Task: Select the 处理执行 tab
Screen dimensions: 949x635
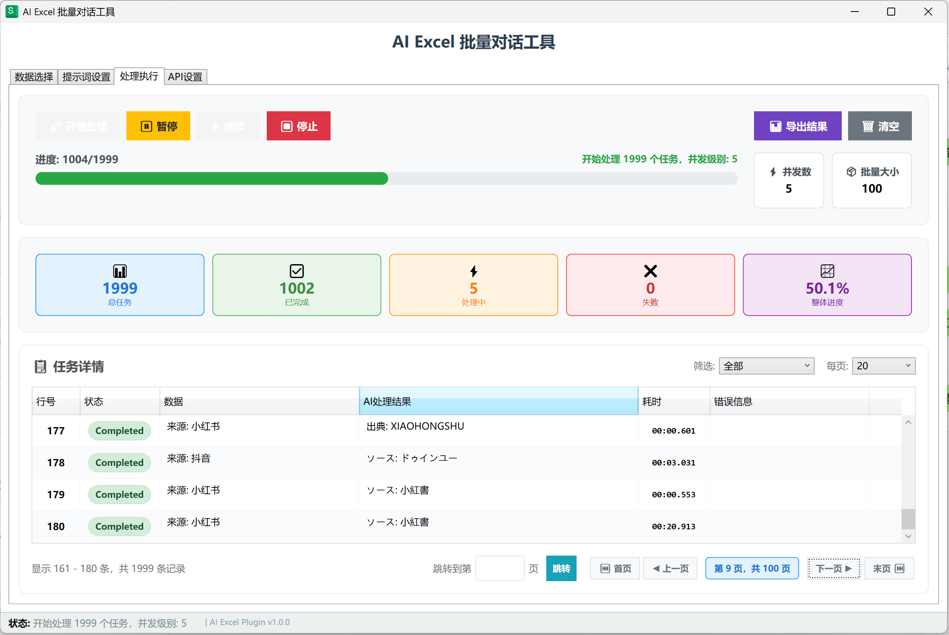Action: click(139, 76)
